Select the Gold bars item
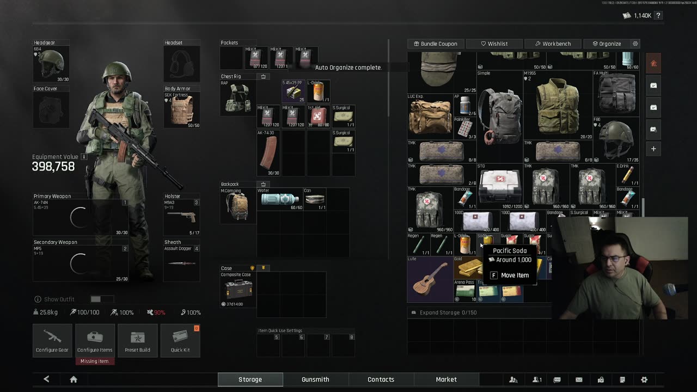This screenshot has width=697, height=392. coord(468,267)
